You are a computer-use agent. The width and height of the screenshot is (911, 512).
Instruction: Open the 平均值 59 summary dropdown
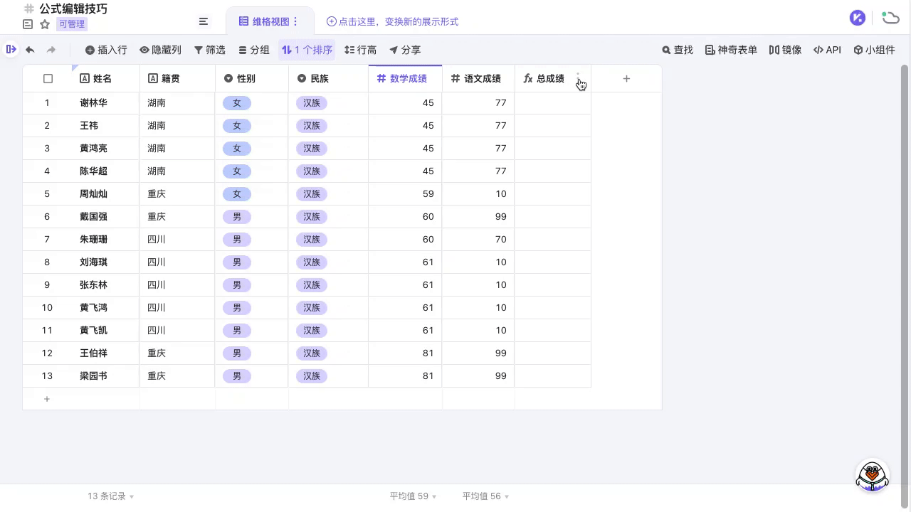(x=413, y=496)
